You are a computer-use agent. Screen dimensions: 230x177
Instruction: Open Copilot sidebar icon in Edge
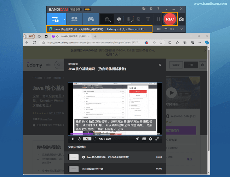click(207, 42)
